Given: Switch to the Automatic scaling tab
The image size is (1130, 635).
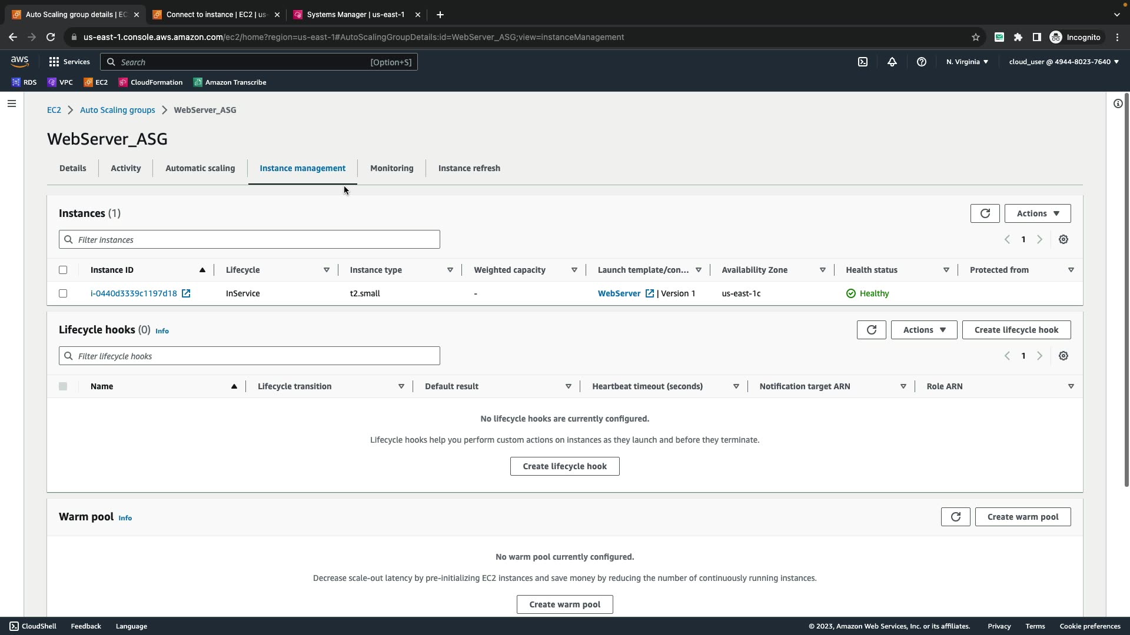Looking at the screenshot, I should click(200, 168).
